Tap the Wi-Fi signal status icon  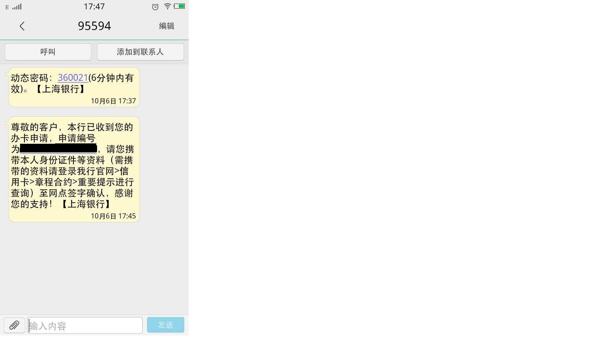click(x=167, y=6)
